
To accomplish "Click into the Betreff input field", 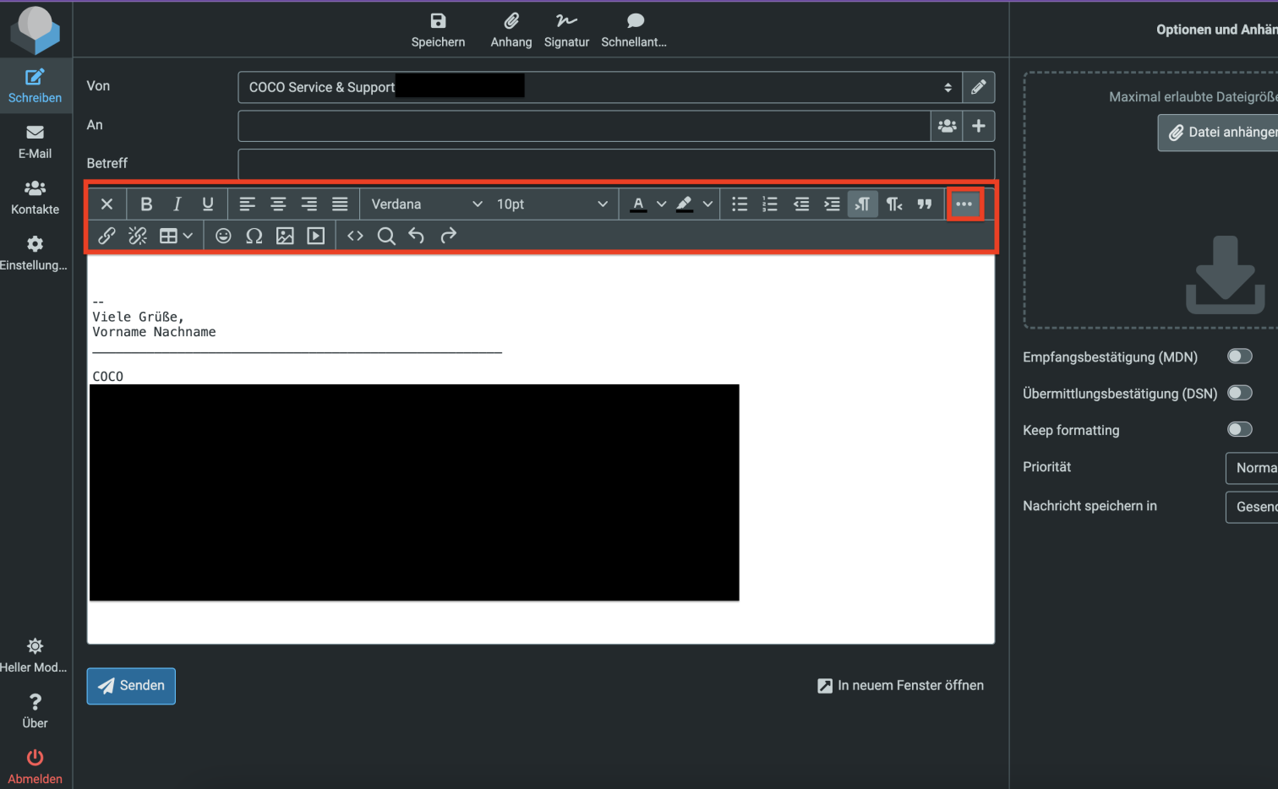I will (615, 164).
